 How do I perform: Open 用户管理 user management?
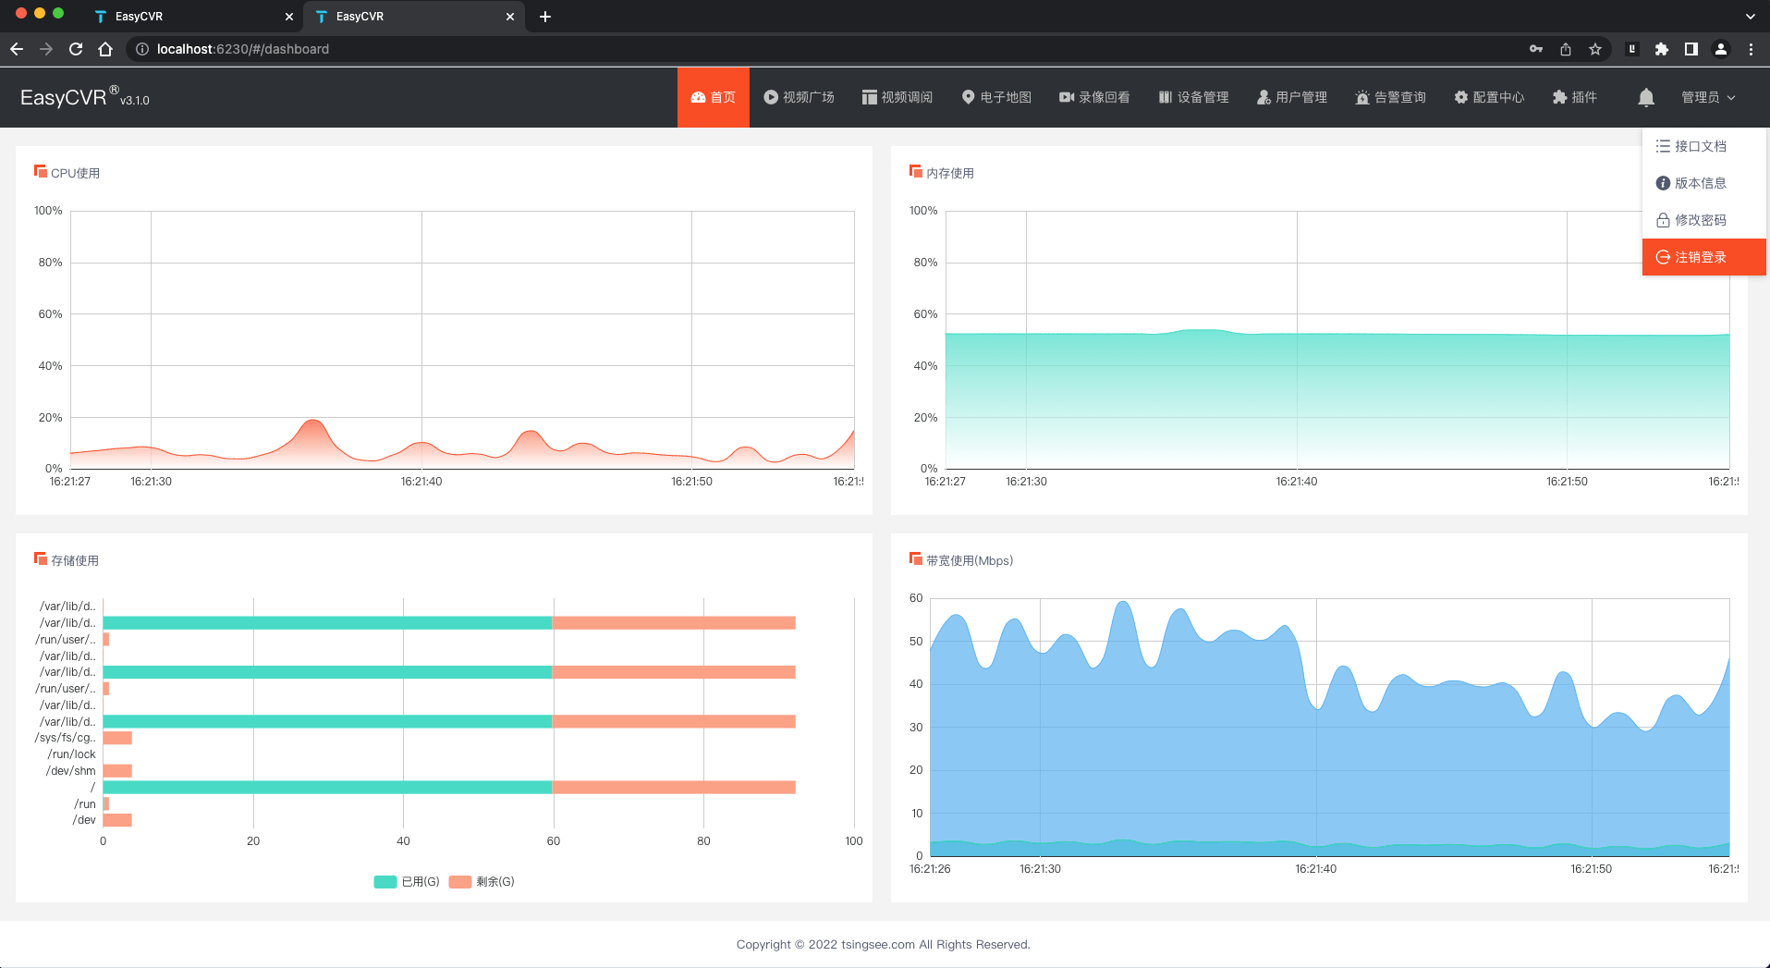tap(1292, 97)
